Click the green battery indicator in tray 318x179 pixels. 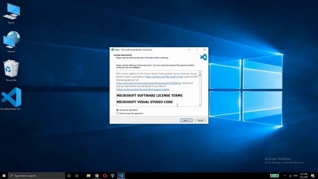pyautogui.click(x=274, y=176)
